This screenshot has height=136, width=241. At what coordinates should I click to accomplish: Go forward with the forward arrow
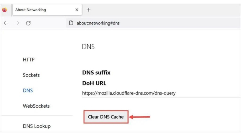pyautogui.click(x=17, y=23)
